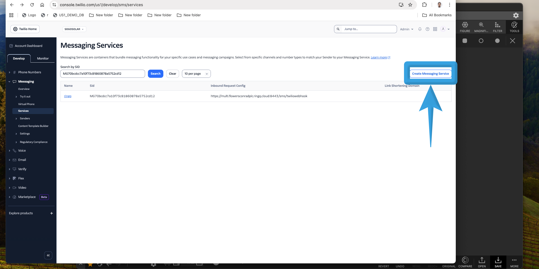Focus the Jump to search box
The width and height of the screenshot is (539, 269).
point(366,29)
